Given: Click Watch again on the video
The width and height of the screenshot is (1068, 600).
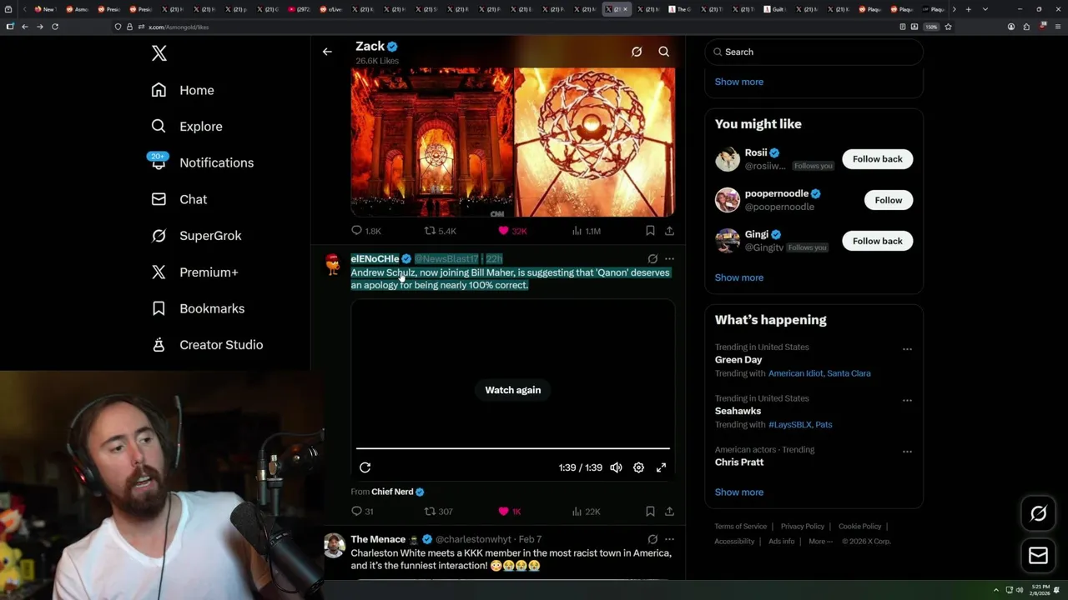Looking at the screenshot, I should [x=513, y=390].
